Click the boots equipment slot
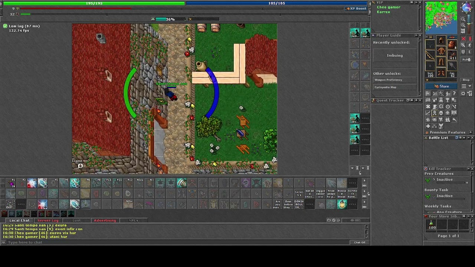Screen dimensions: 475x267 point(441,72)
